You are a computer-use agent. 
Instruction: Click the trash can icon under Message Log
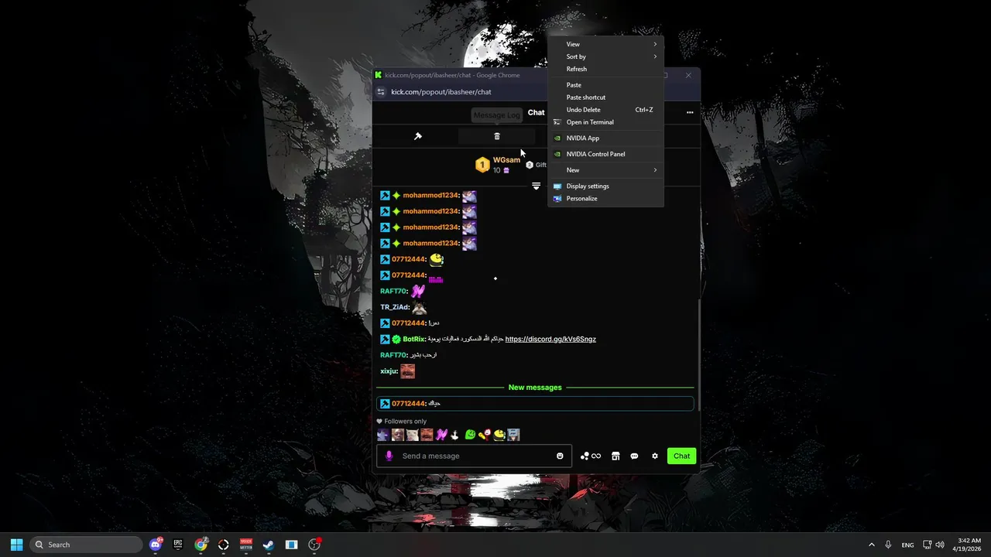point(497,137)
